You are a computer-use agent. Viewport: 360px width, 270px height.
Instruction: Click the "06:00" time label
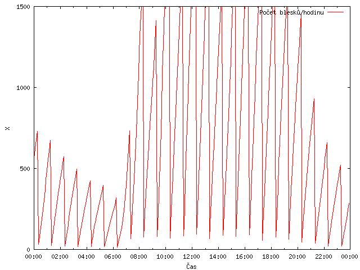coord(112,256)
